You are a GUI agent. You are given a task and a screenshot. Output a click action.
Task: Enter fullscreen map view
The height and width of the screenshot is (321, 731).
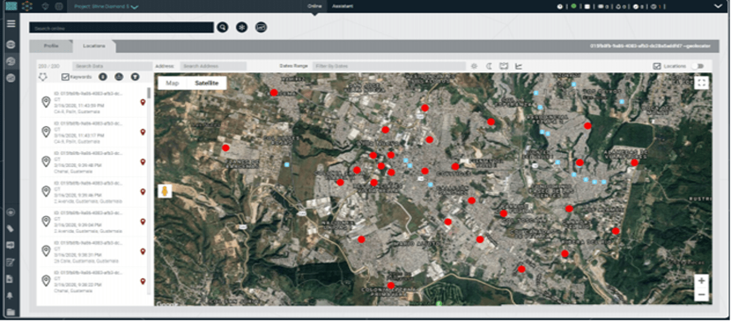(x=702, y=83)
